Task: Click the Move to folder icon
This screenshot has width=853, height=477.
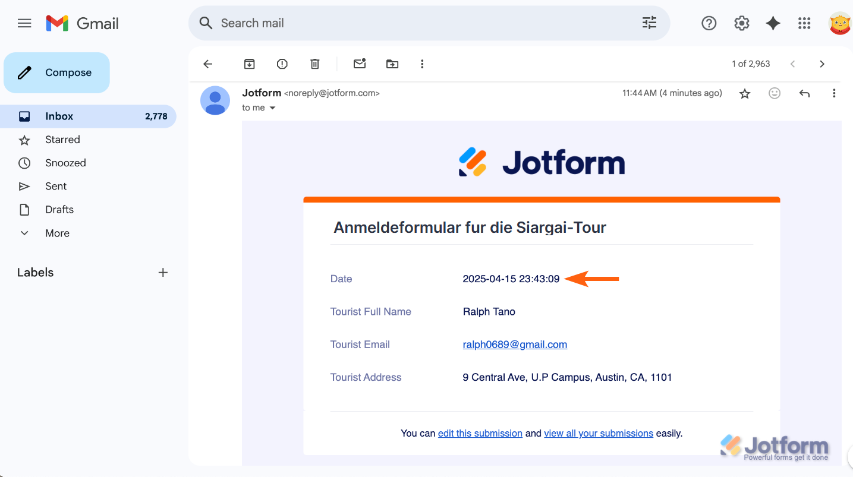Action: (392, 64)
